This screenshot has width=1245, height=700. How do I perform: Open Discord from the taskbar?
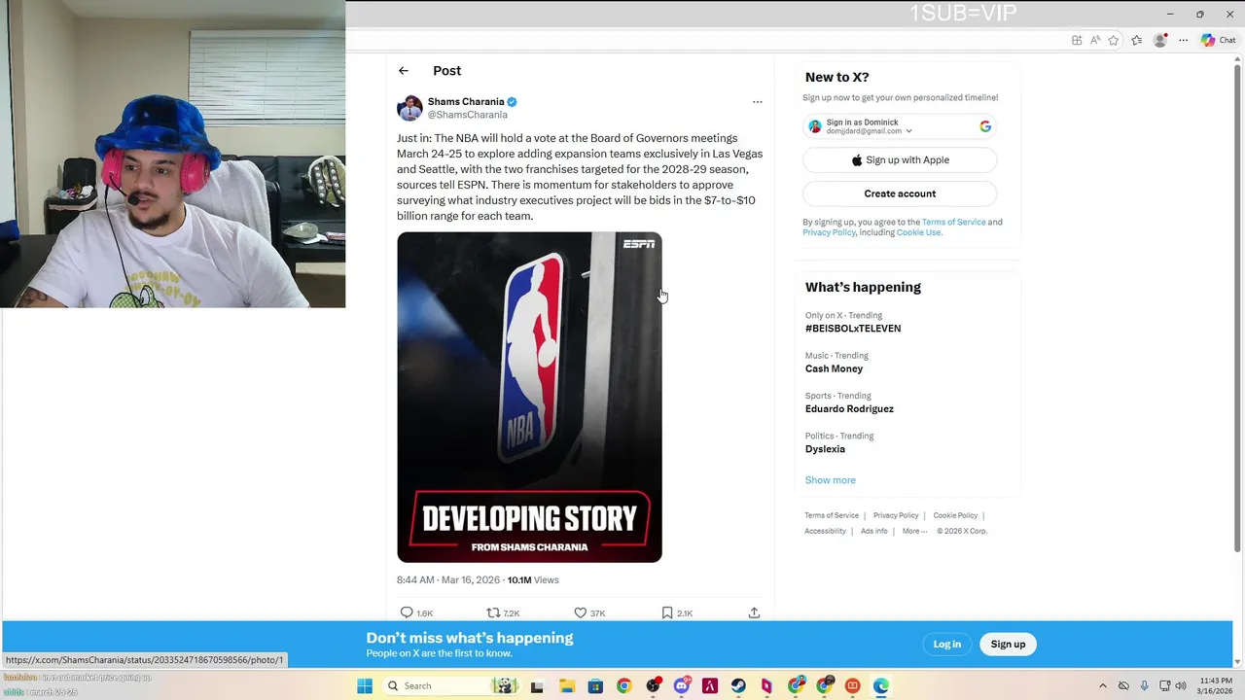pos(682,686)
